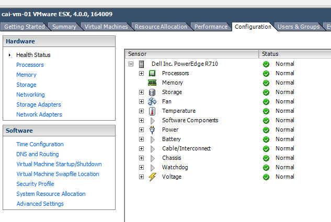Click green check status icon for Dell PowerEdge R710
This screenshot has width=331, height=222.
(x=266, y=64)
